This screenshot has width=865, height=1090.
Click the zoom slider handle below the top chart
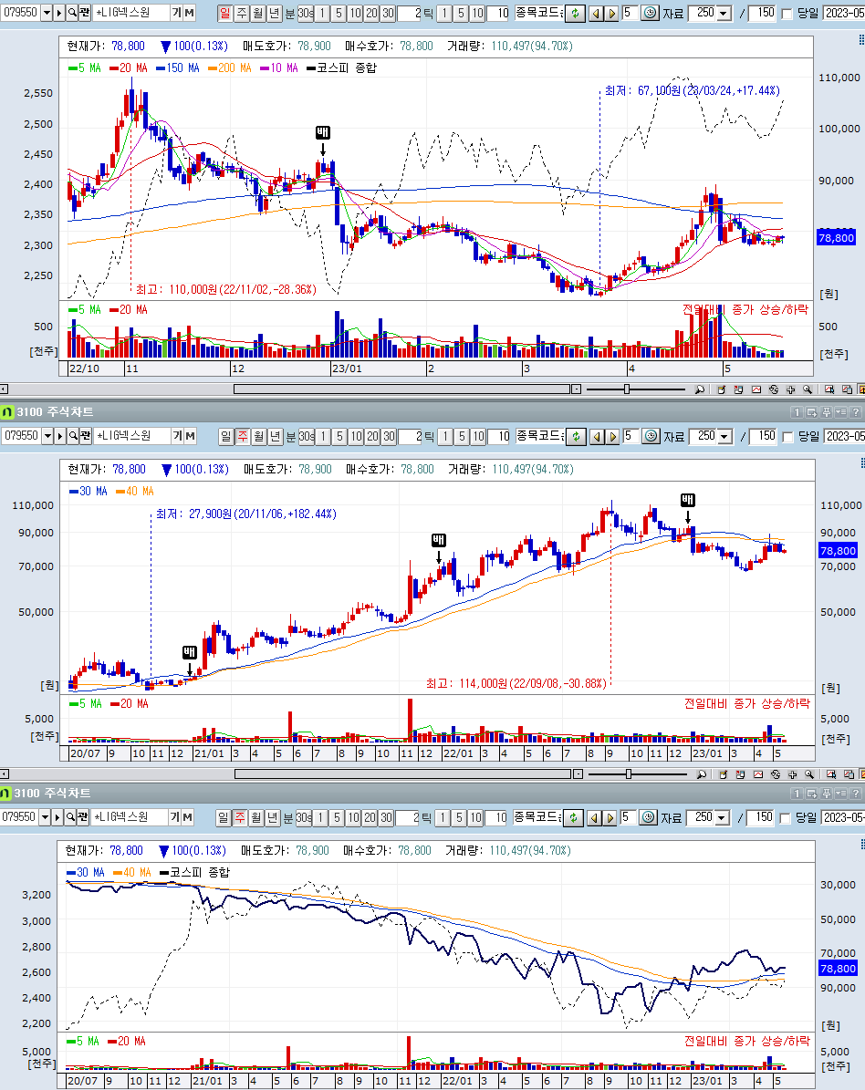627,389
